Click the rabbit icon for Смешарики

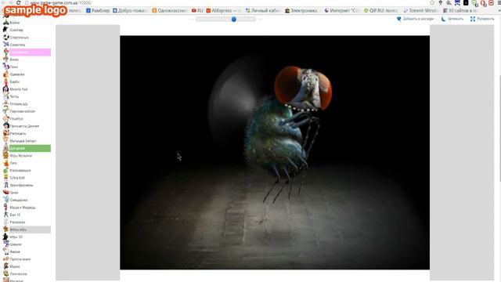6,200
